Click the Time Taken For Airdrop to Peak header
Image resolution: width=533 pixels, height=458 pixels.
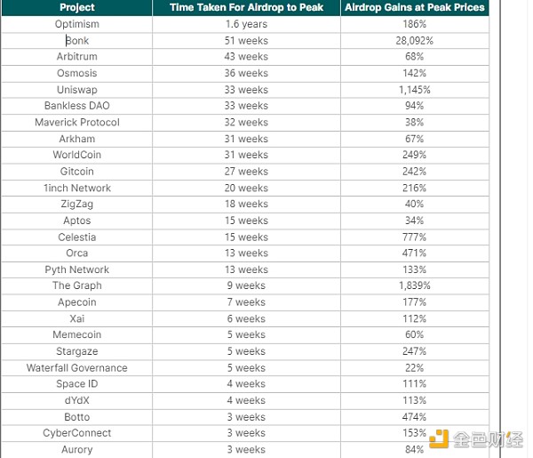click(246, 7)
